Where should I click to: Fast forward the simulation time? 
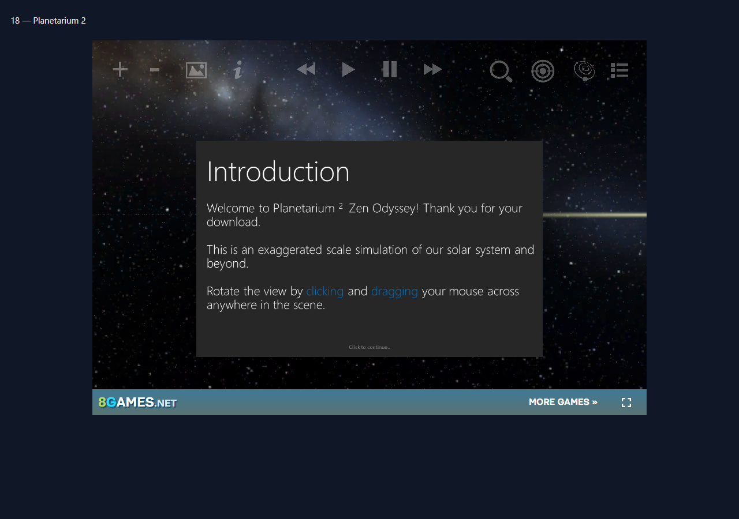tap(432, 70)
